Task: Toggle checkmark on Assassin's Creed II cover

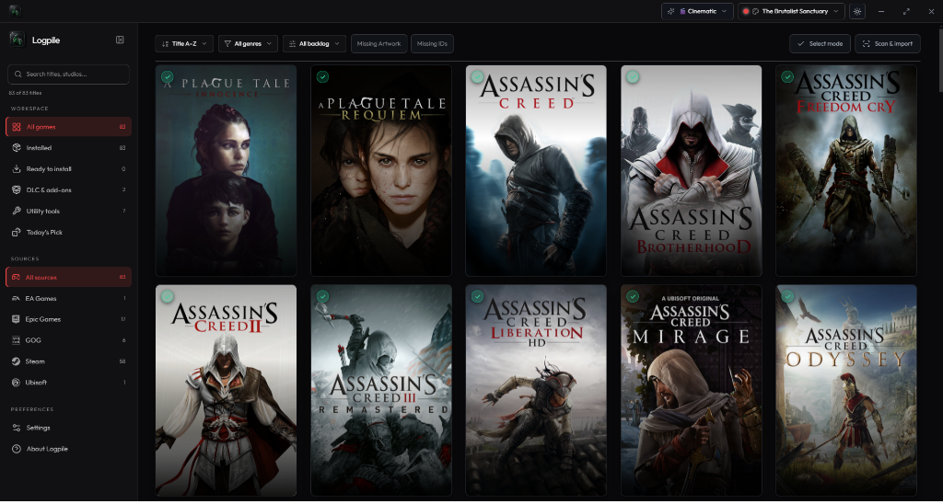Action: (168, 296)
